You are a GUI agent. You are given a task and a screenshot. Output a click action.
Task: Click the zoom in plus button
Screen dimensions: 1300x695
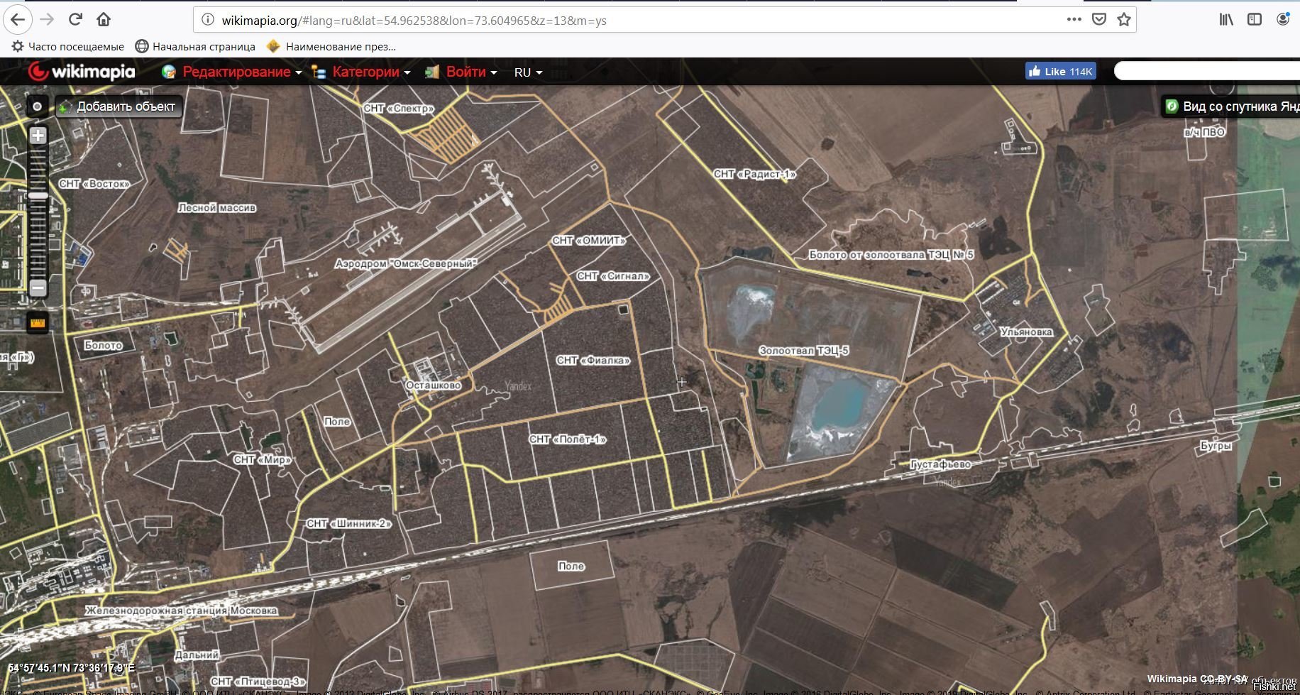[38, 136]
